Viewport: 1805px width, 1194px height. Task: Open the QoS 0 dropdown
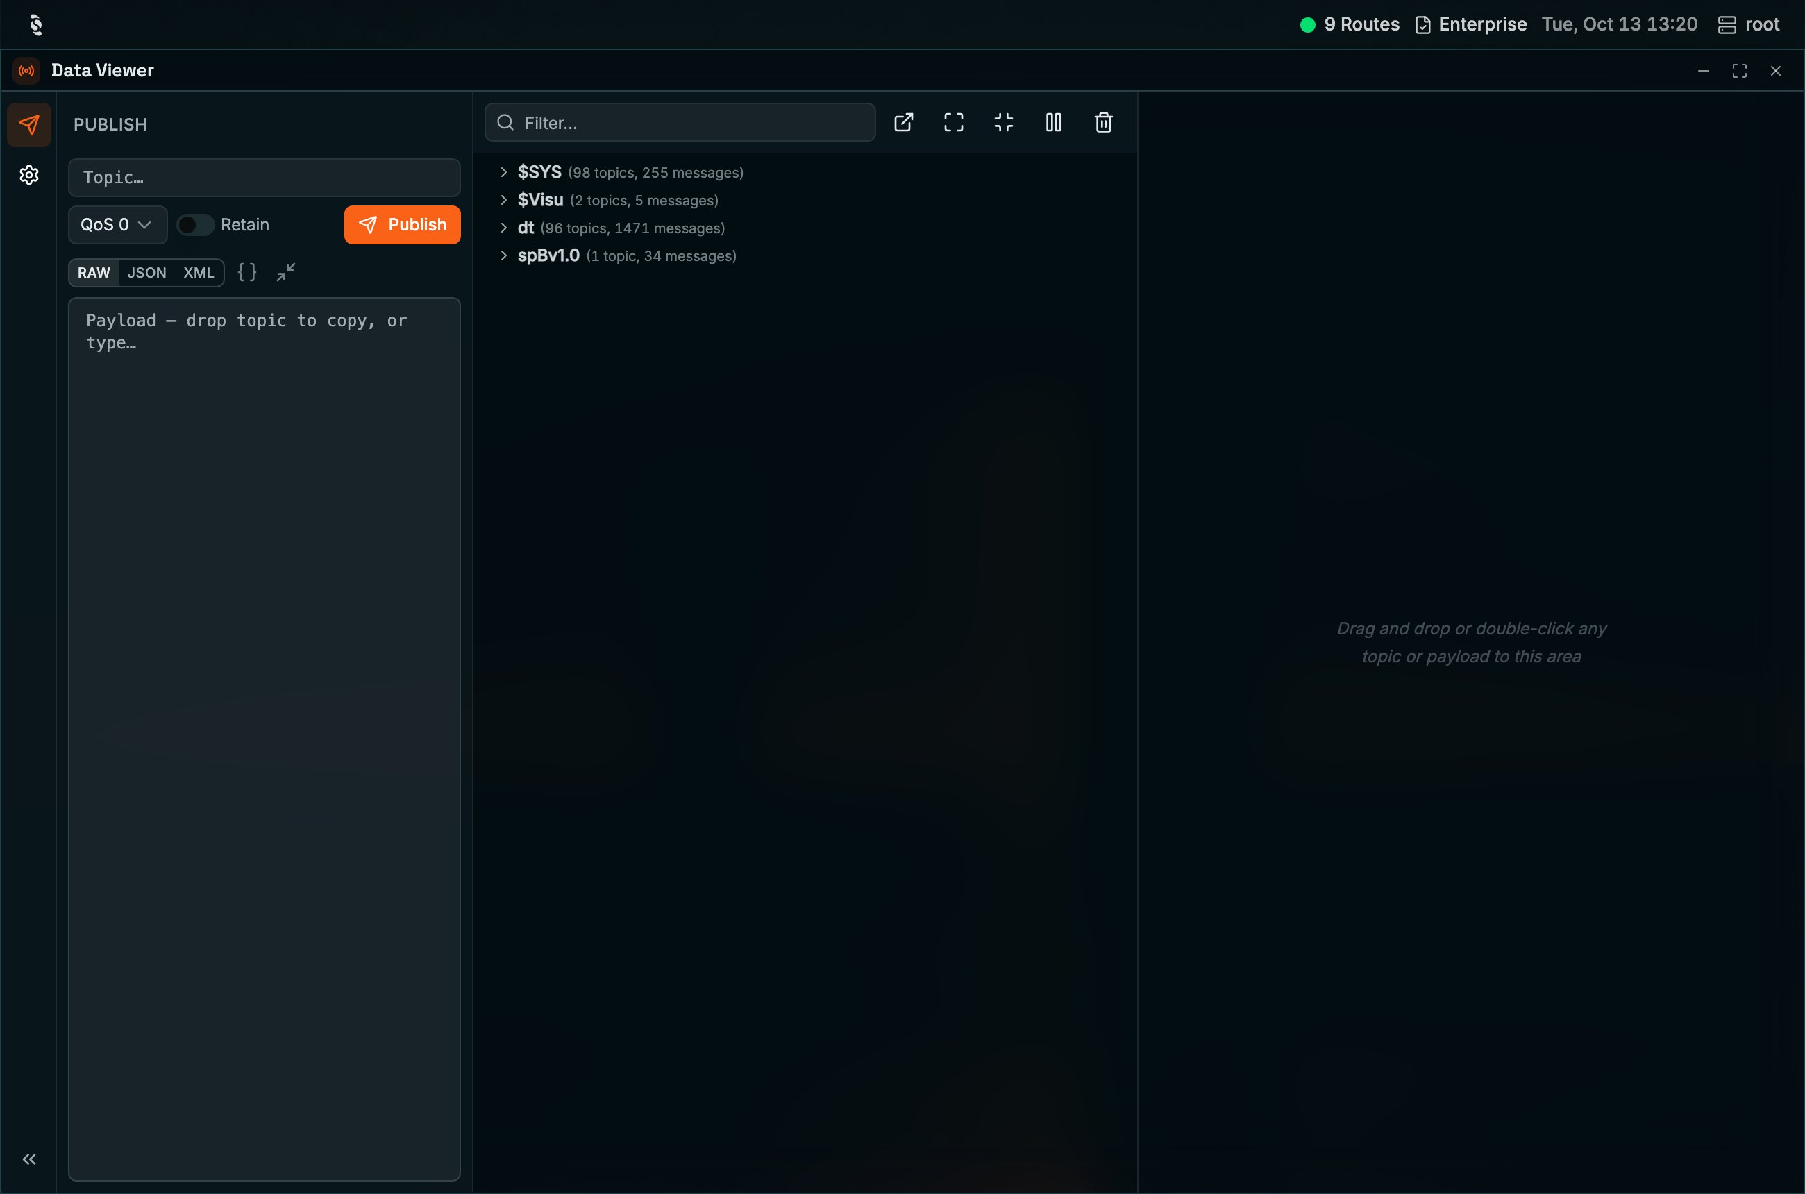click(117, 225)
